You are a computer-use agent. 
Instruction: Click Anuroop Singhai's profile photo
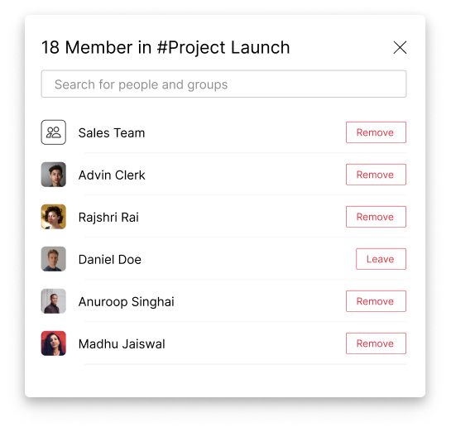pos(54,301)
